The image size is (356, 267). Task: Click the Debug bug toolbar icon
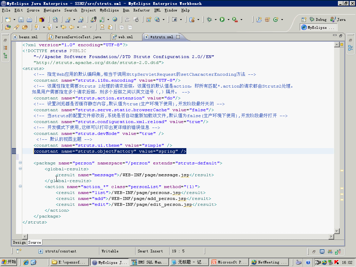209,19
